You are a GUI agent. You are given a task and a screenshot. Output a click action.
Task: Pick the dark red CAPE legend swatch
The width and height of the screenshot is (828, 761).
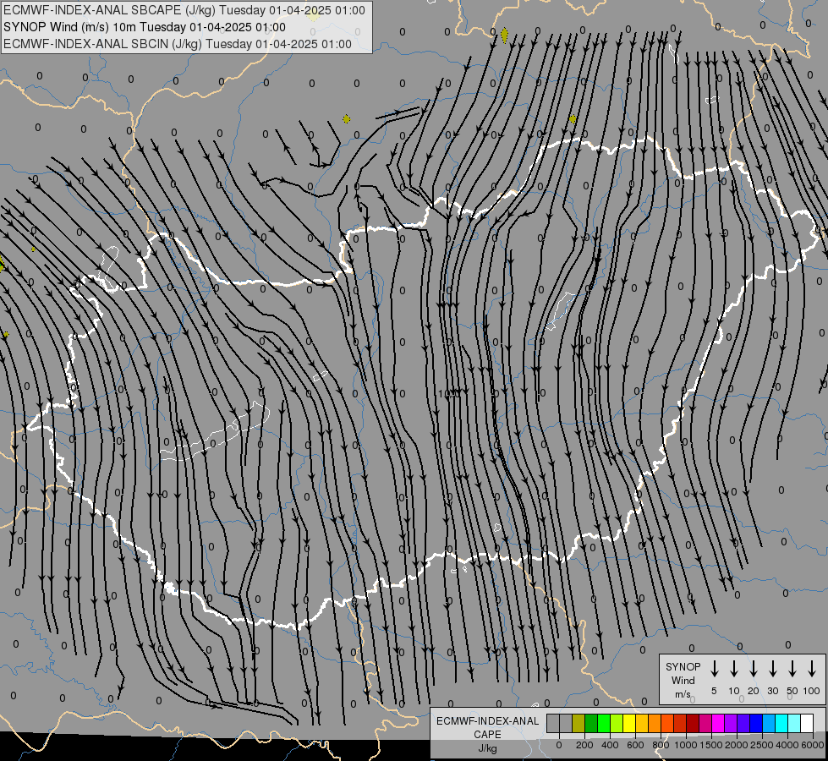pyautogui.click(x=693, y=723)
